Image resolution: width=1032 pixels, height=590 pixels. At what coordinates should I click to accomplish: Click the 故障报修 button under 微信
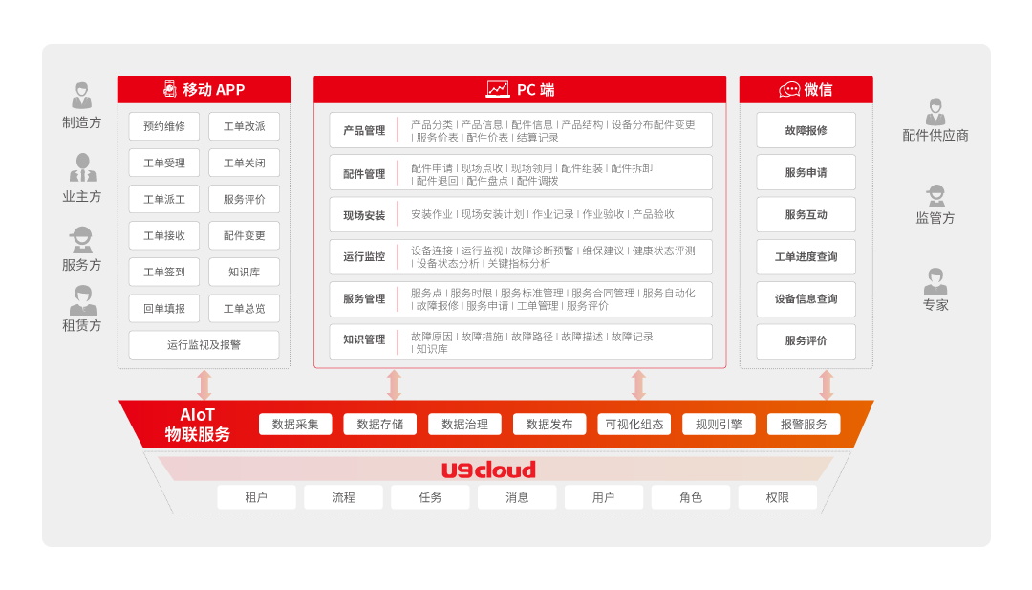806,130
